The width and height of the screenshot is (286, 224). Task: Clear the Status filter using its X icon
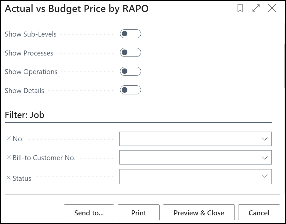(9, 178)
